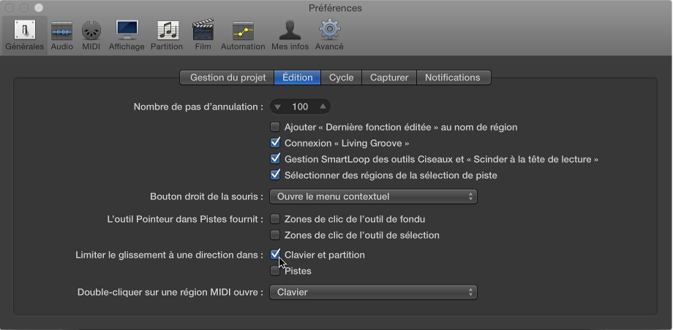Switch to the Cycle tab
Viewport: 673px width, 330px height.
click(341, 77)
